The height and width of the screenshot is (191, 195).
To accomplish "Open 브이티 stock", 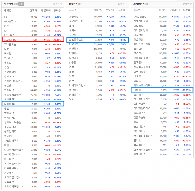I will pyautogui.click(x=137, y=95).
